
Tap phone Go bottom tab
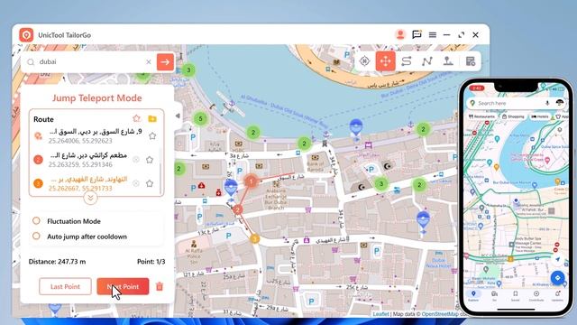[494, 296]
